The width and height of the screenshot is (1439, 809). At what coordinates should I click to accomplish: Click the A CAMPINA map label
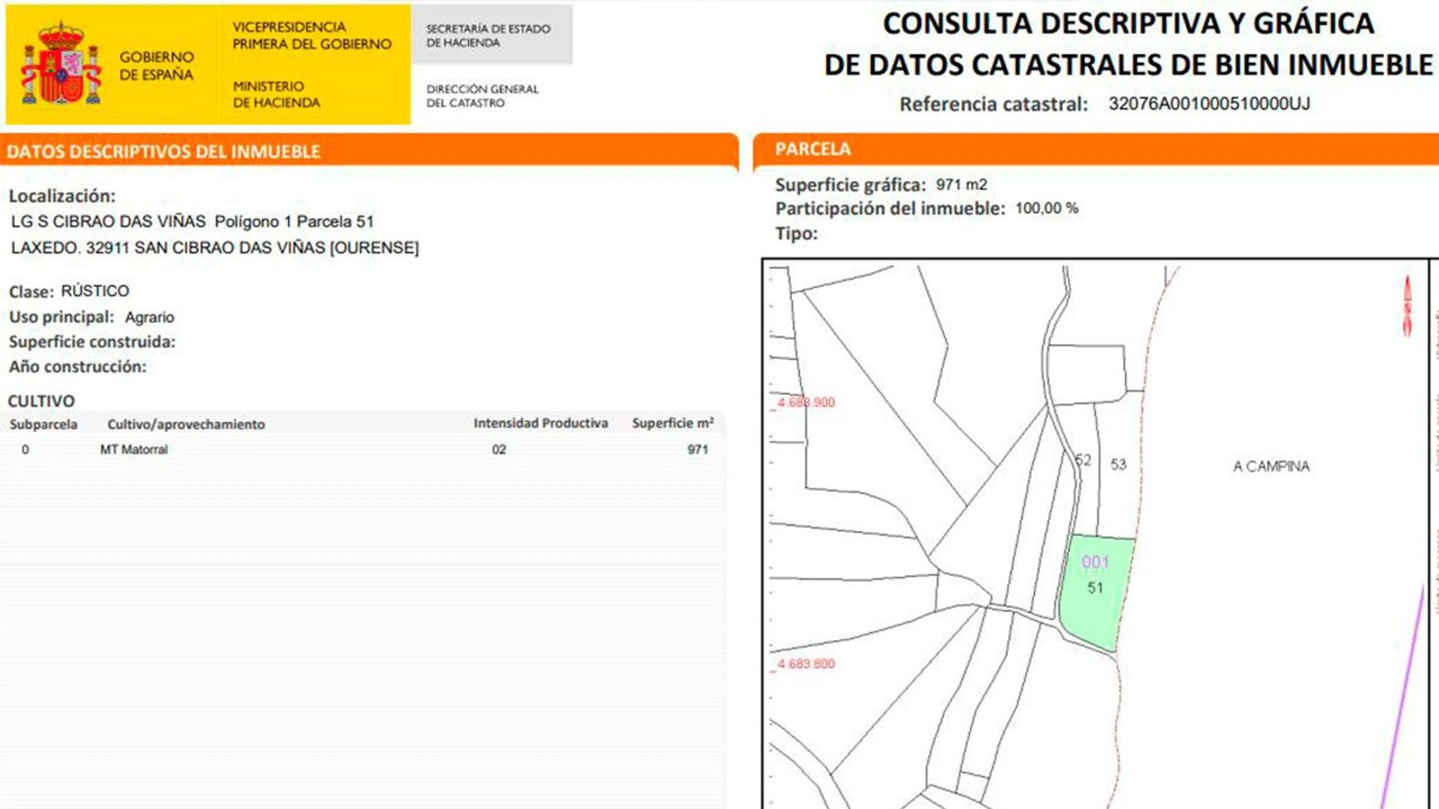tap(1271, 466)
